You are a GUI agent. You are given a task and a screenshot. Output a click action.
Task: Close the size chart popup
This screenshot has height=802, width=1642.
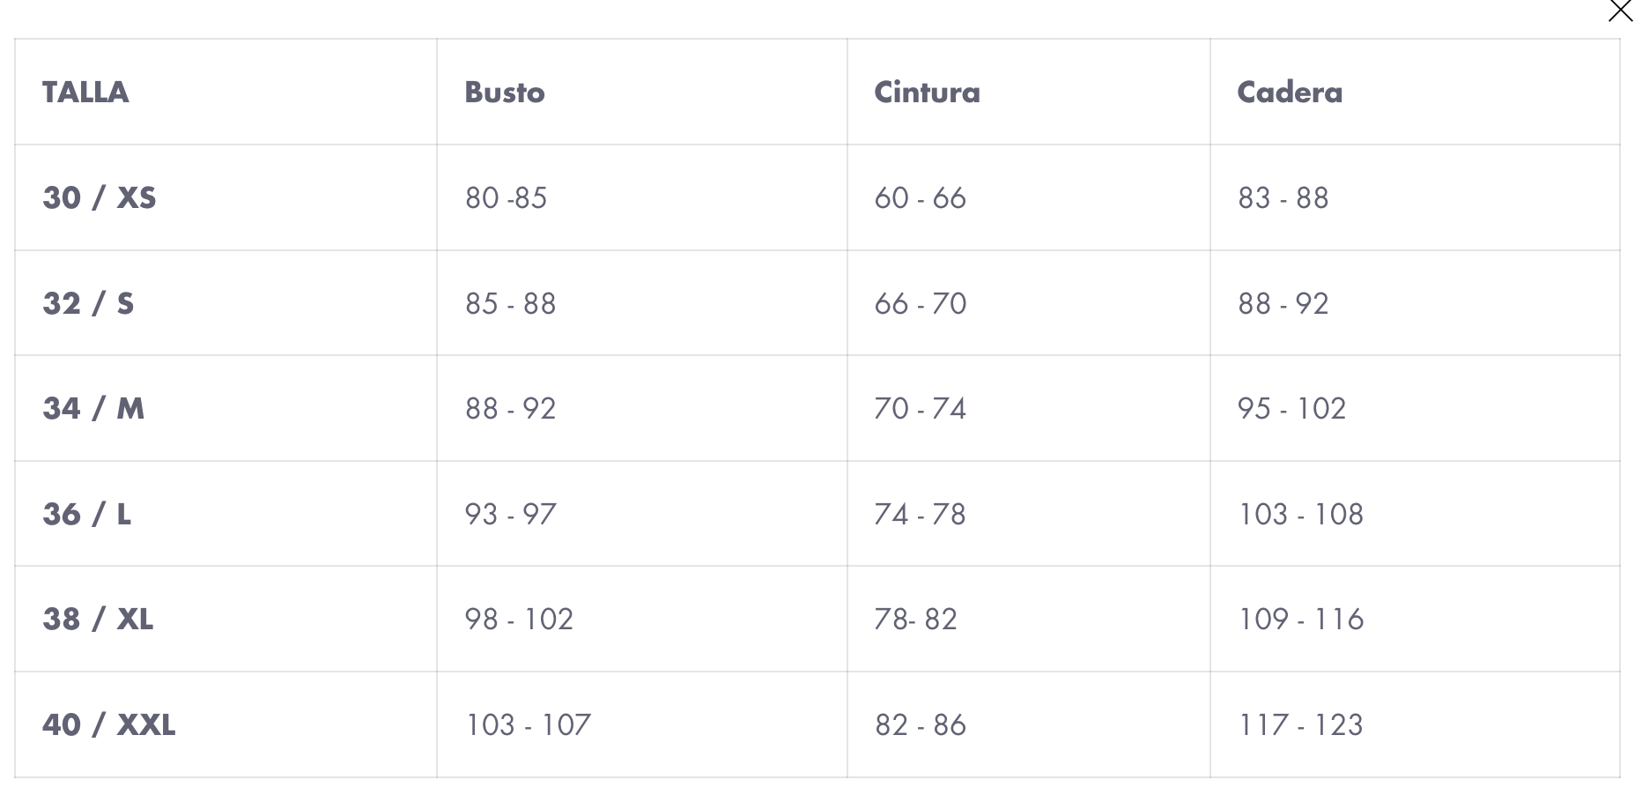(1620, 11)
